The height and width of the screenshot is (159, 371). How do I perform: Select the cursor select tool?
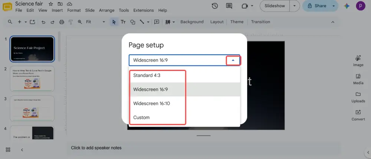(114, 22)
